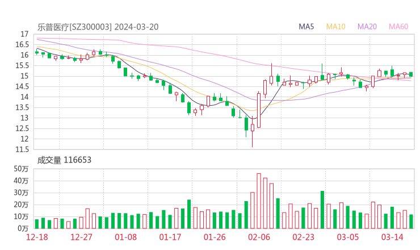Click the 13.5 price axis label
420x250 pixels.
click(22, 107)
